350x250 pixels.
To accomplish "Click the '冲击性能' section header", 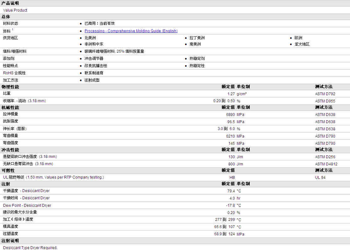I will [x=10, y=150].
